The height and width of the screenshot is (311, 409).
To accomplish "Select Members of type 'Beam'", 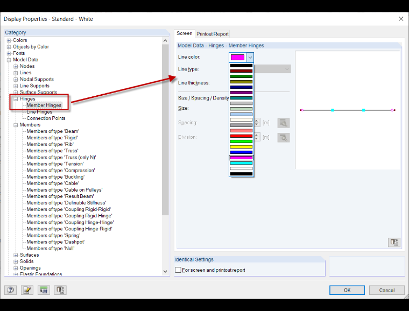I will (x=53, y=131).
